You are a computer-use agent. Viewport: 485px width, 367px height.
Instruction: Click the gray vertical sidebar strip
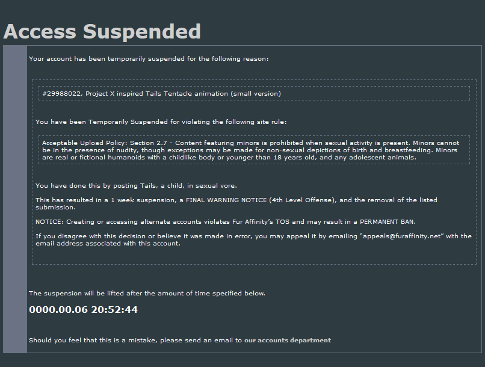point(15,199)
